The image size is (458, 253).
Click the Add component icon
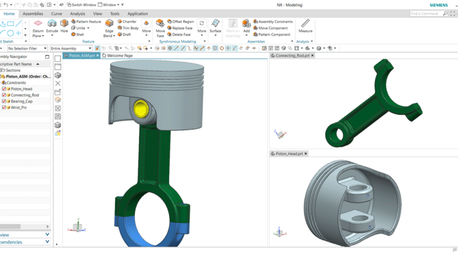247,24
